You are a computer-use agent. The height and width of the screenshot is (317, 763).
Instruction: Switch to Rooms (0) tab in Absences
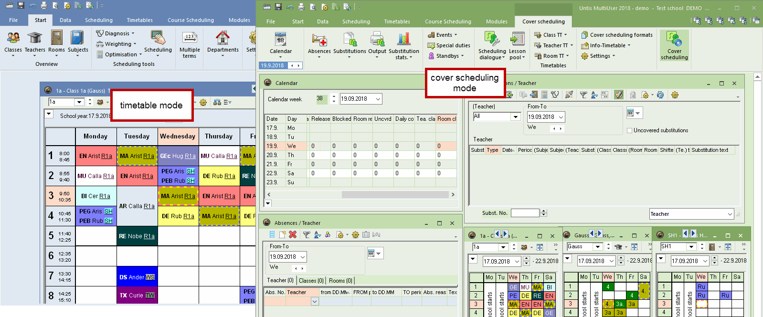coord(340,281)
